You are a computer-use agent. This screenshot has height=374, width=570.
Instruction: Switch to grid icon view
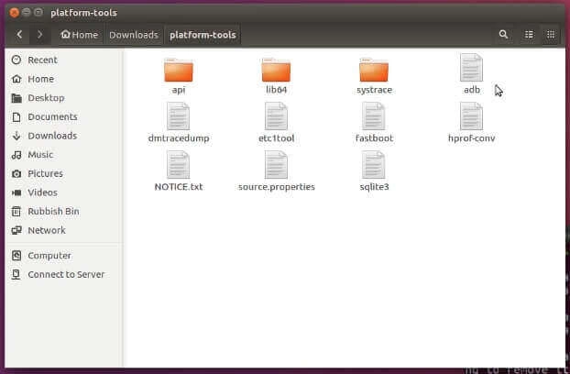[550, 35]
